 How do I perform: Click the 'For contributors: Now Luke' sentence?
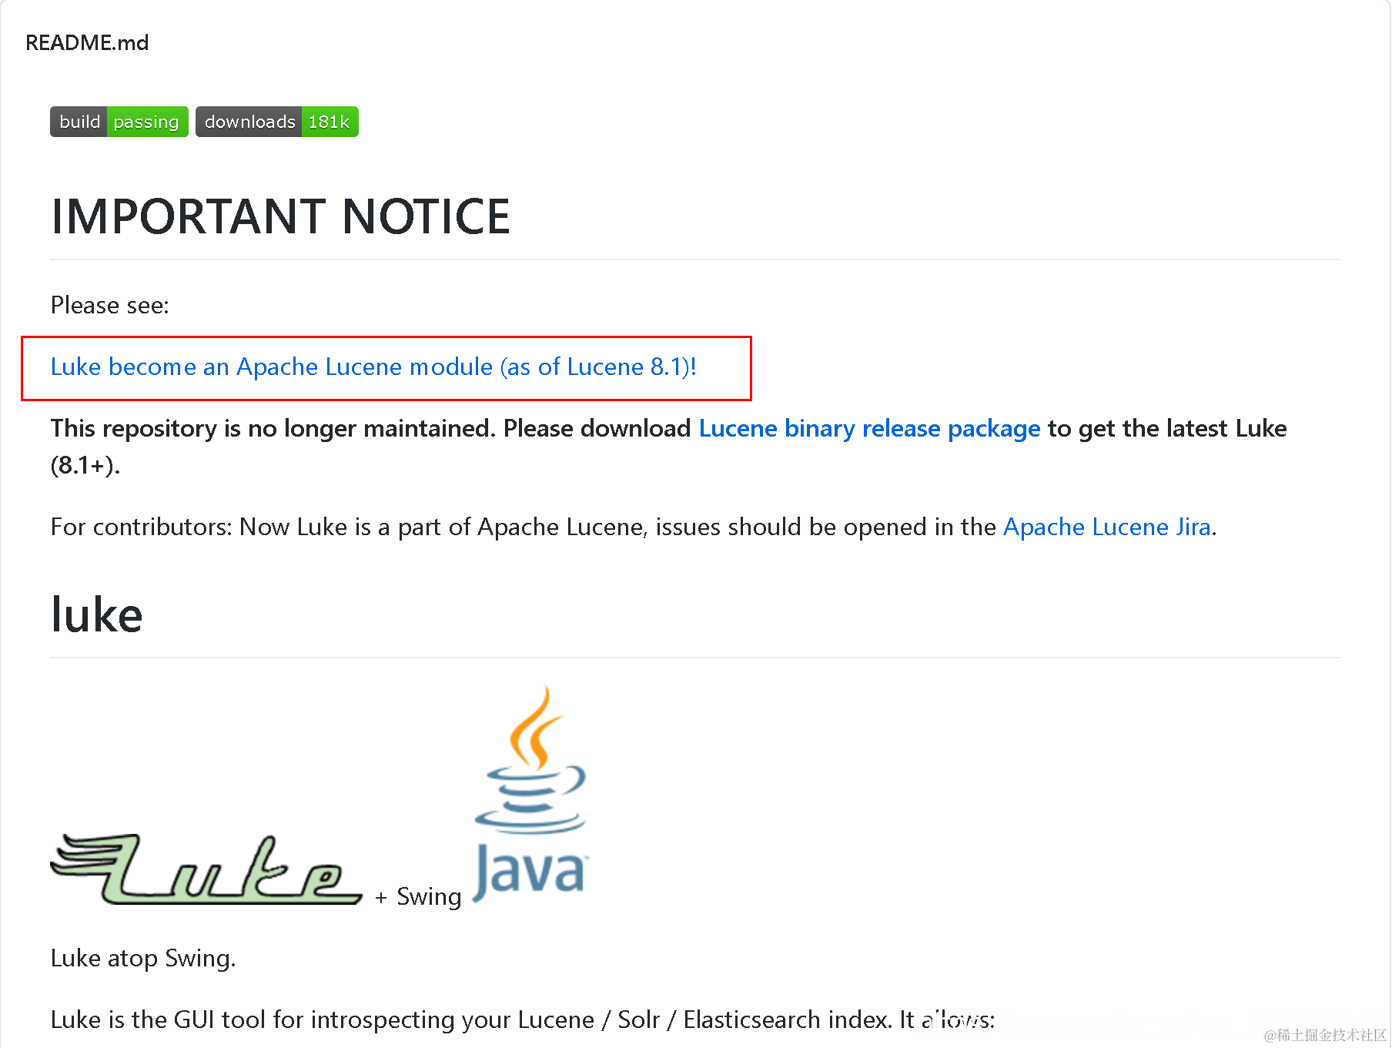634,527
